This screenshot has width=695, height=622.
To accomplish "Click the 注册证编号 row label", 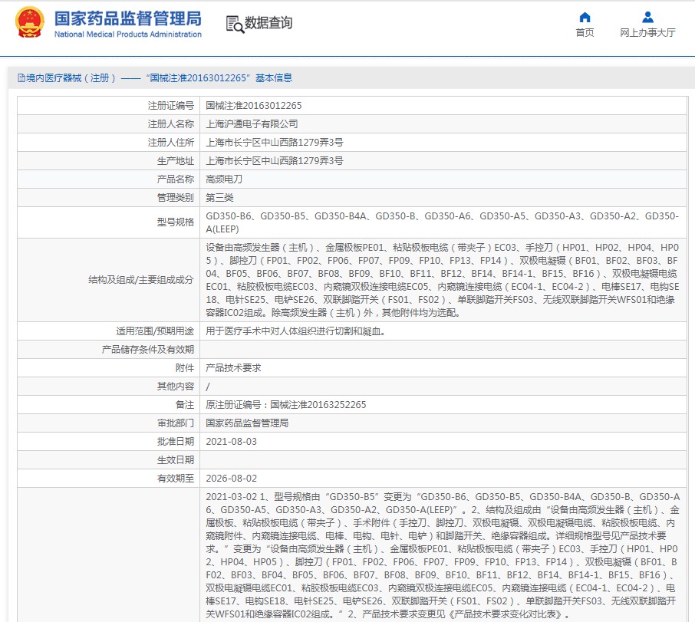I will (170, 105).
